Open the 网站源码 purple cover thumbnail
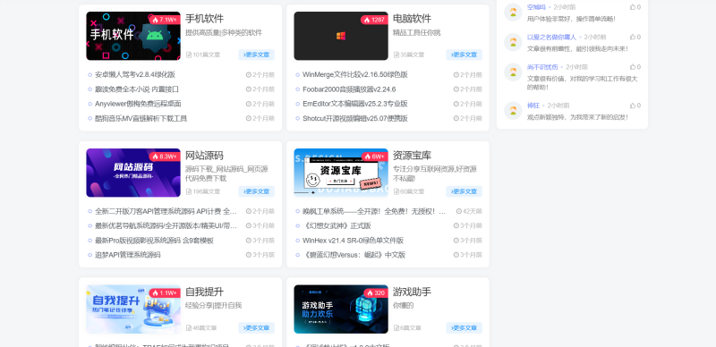This screenshot has height=347, width=716. click(x=133, y=173)
